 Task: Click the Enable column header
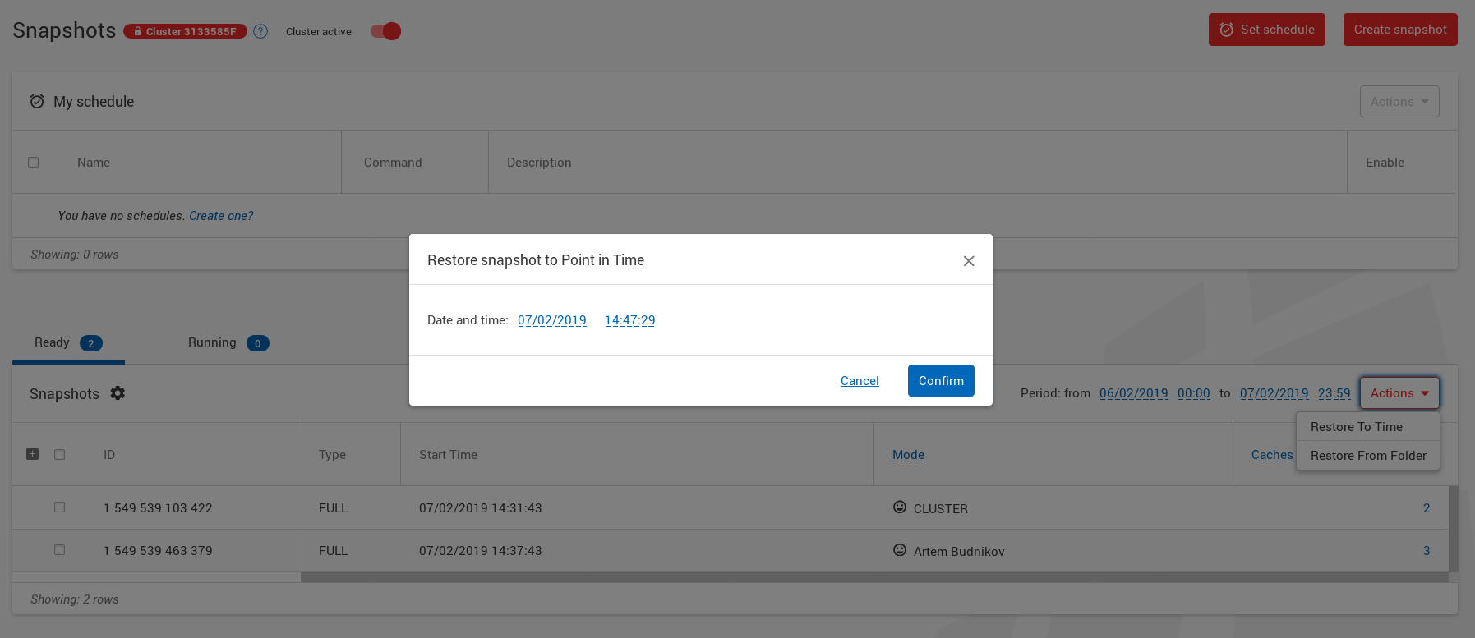tap(1385, 163)
